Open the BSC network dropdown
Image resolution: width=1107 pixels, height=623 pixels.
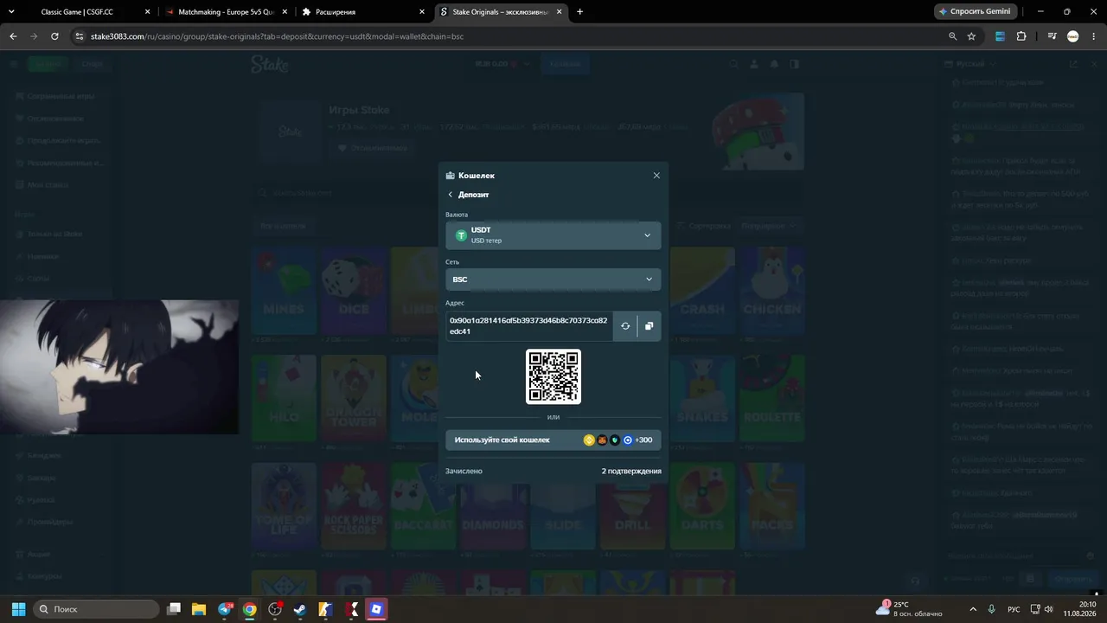(553, 279)
